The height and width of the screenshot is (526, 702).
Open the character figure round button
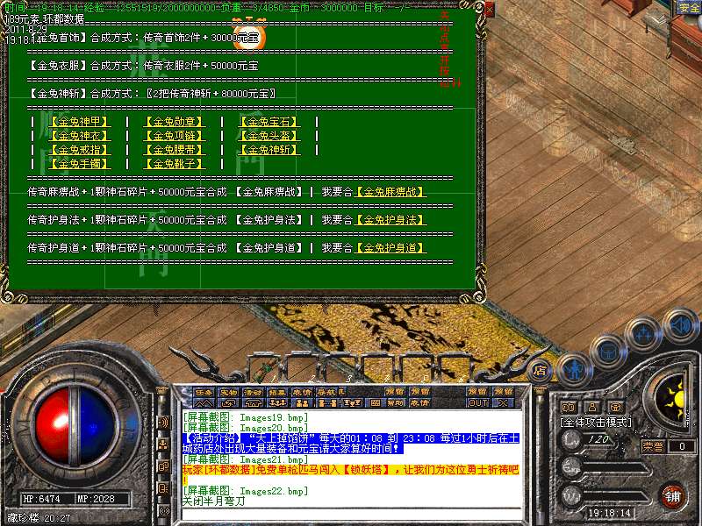tap(572, 369)
